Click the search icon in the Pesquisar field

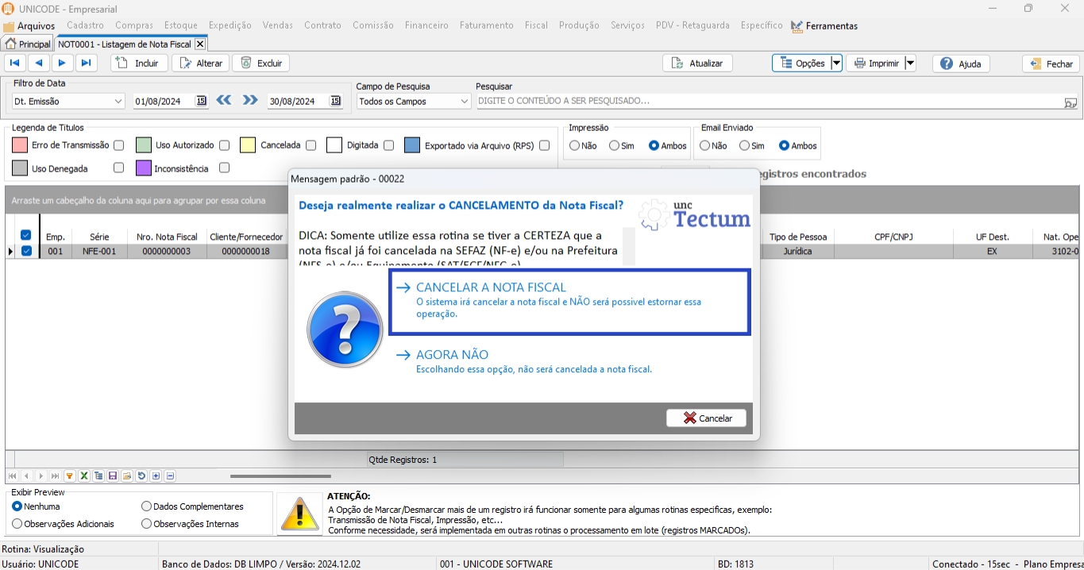[1070, 102]
